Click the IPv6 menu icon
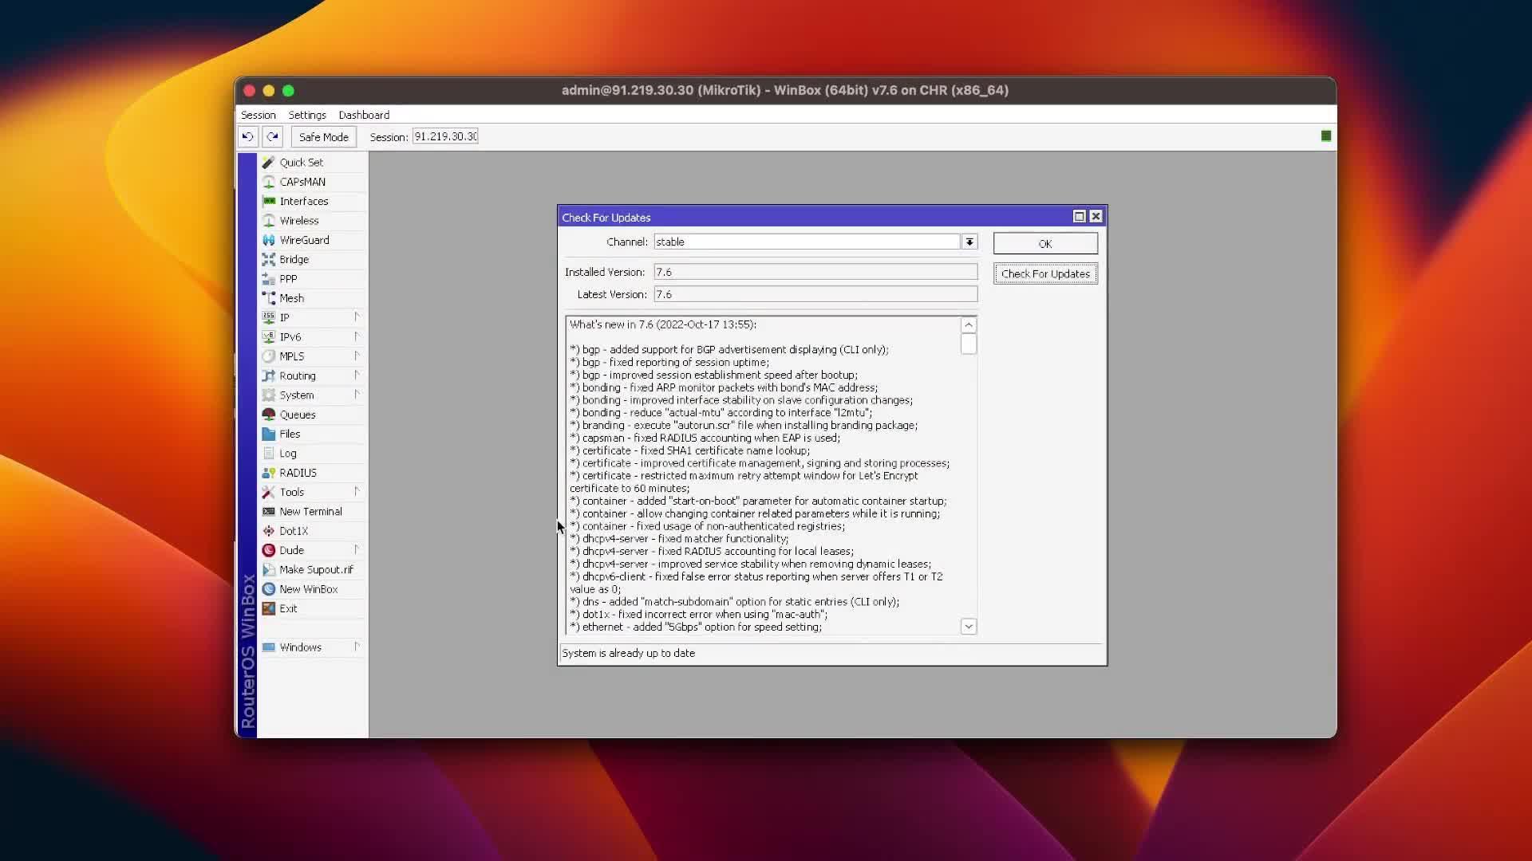This screenshot has width=1532, height=861. (x=268, y=337)
